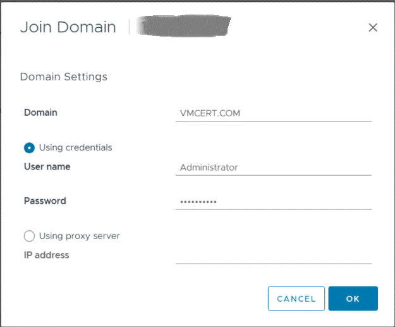Click the User name label
This screenshot has width=395, height=327.
point(47,167)
